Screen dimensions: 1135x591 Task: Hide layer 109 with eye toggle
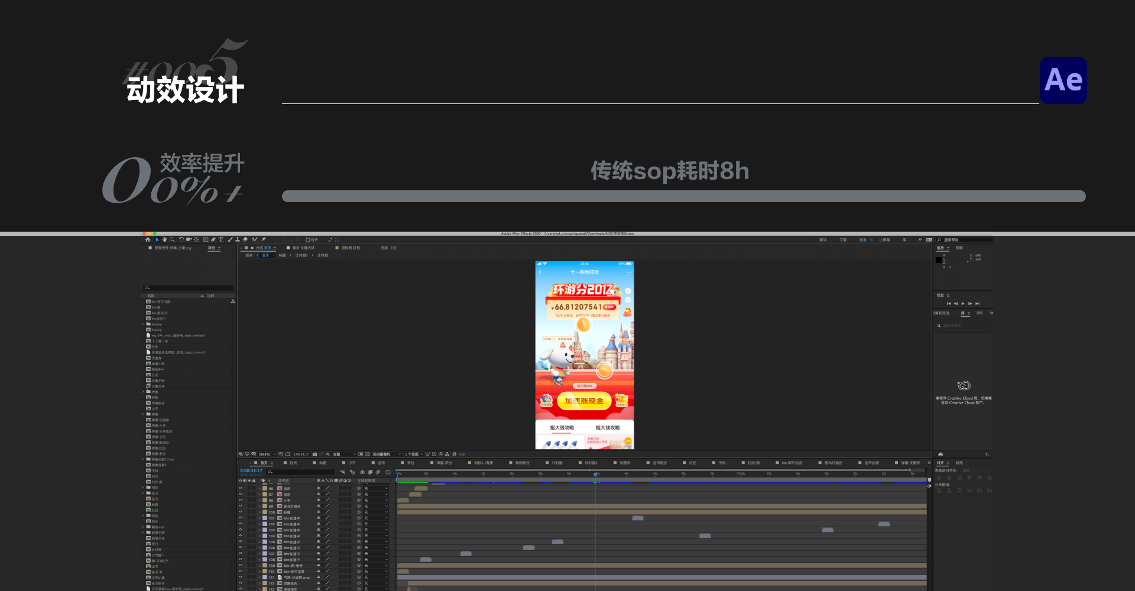(241, 565)
